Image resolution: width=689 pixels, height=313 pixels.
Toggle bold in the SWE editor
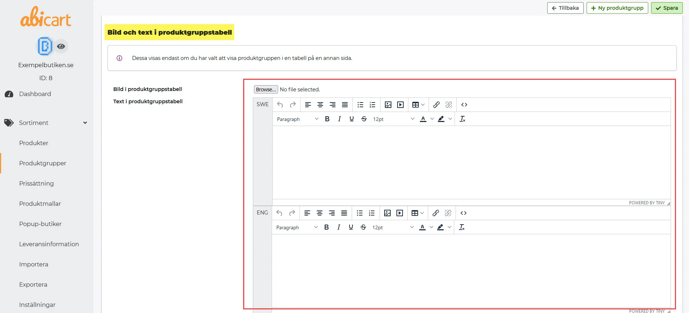tap(327, 119)
